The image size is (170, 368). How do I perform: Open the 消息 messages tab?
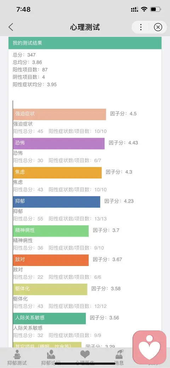click(119, 357)
